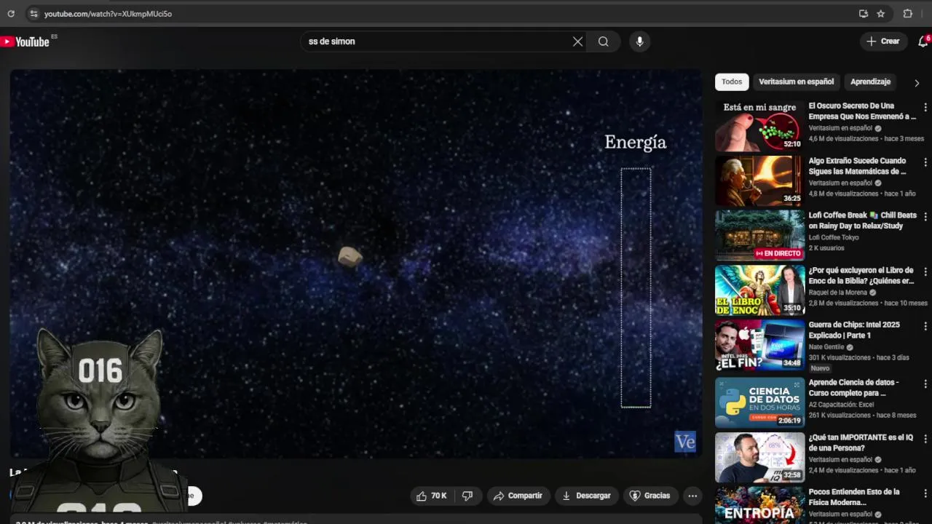Open title 'Guerra de Chips: Intel 2025'
This screenshot has height=524, width=932.
[854, 330]
